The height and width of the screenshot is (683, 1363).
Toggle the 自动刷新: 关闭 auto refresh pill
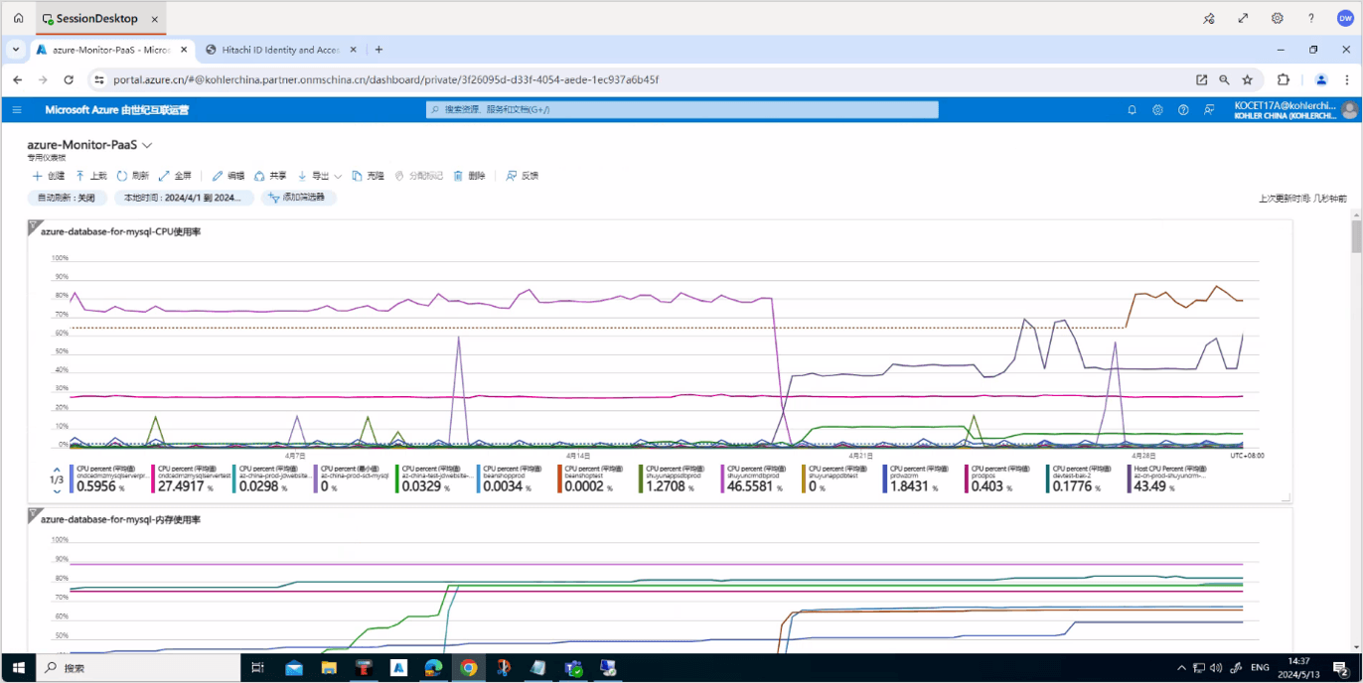point(67,198)
